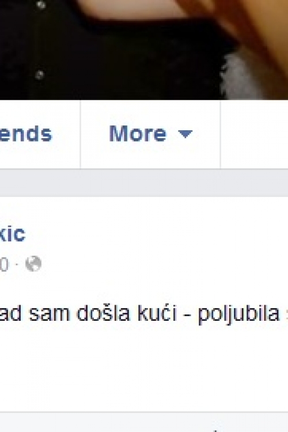The height and width of the screenshot is (432, 288).
Task: Click the word "poljubila" in the post
Action: 238,314
